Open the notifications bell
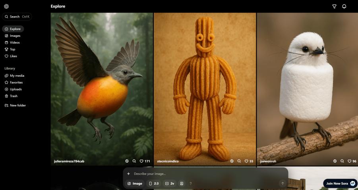The width and height of the screenshot is (358, 190). (x=344, y=6)
